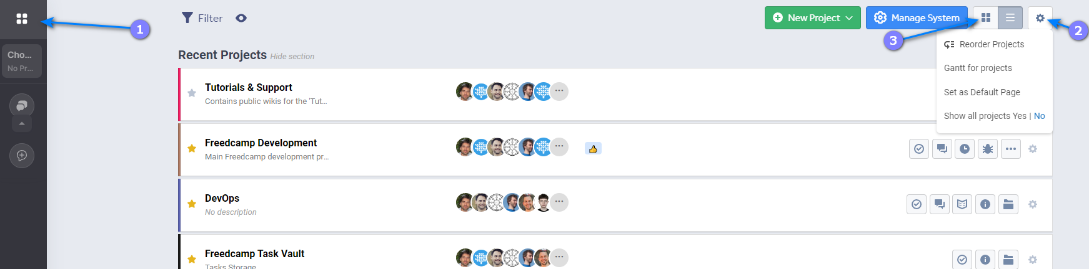Click the new comment plus bubble in sidebar
Screen dimensions: 1089x269
point(22,156)
